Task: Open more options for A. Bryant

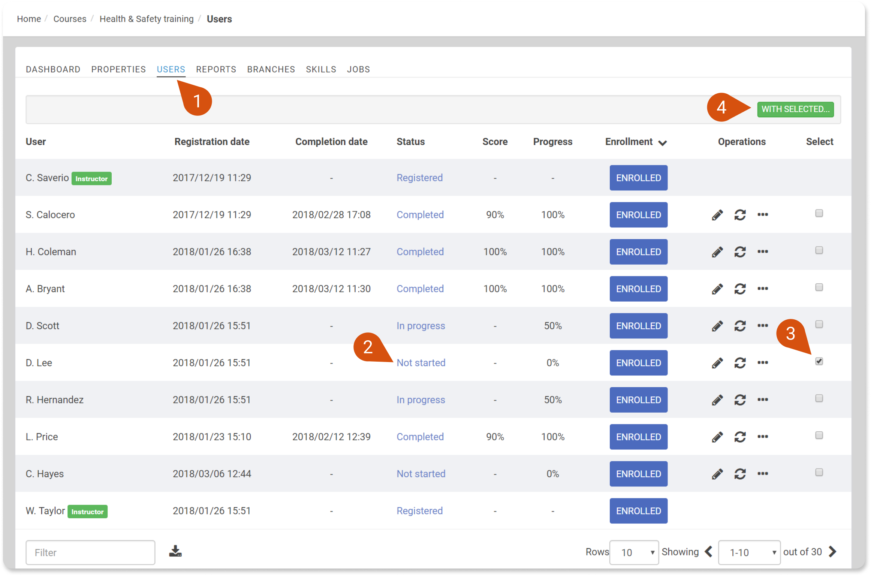Action: tap(763, 289)
